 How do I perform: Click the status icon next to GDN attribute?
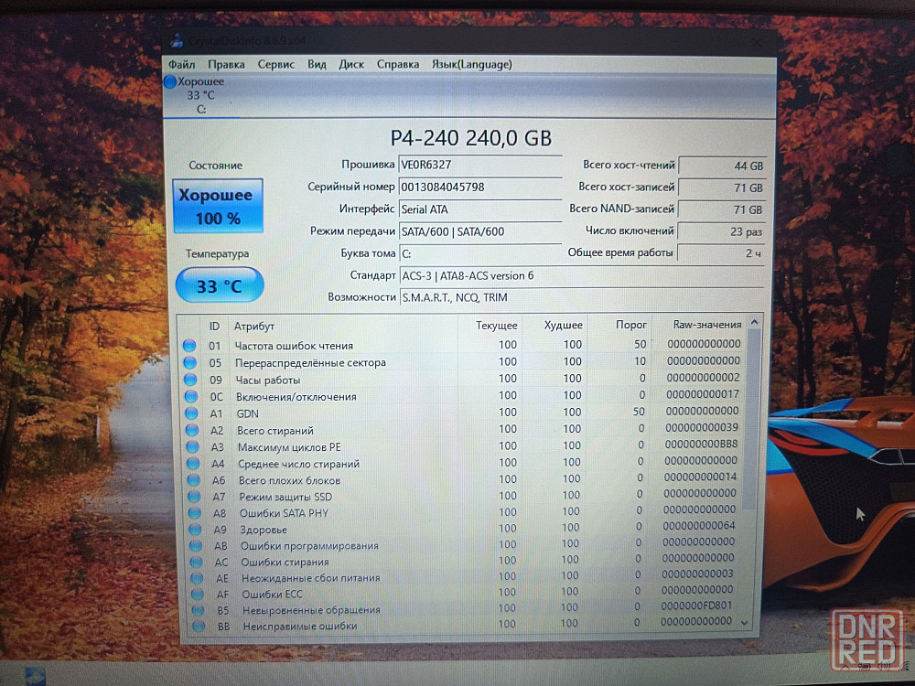click(x=190, y=413)
